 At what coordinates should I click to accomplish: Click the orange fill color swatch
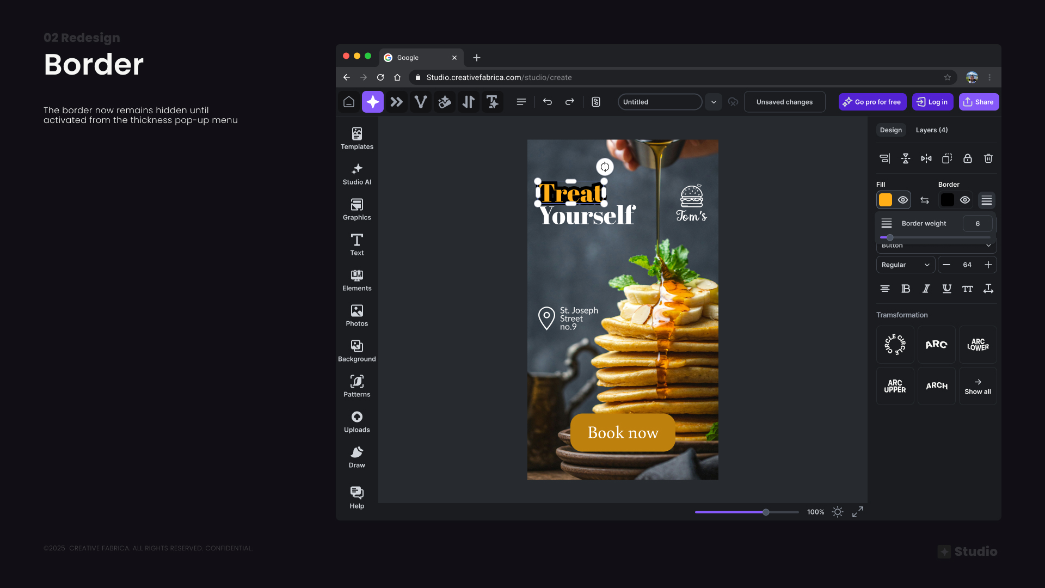click(x=886, y=200)
